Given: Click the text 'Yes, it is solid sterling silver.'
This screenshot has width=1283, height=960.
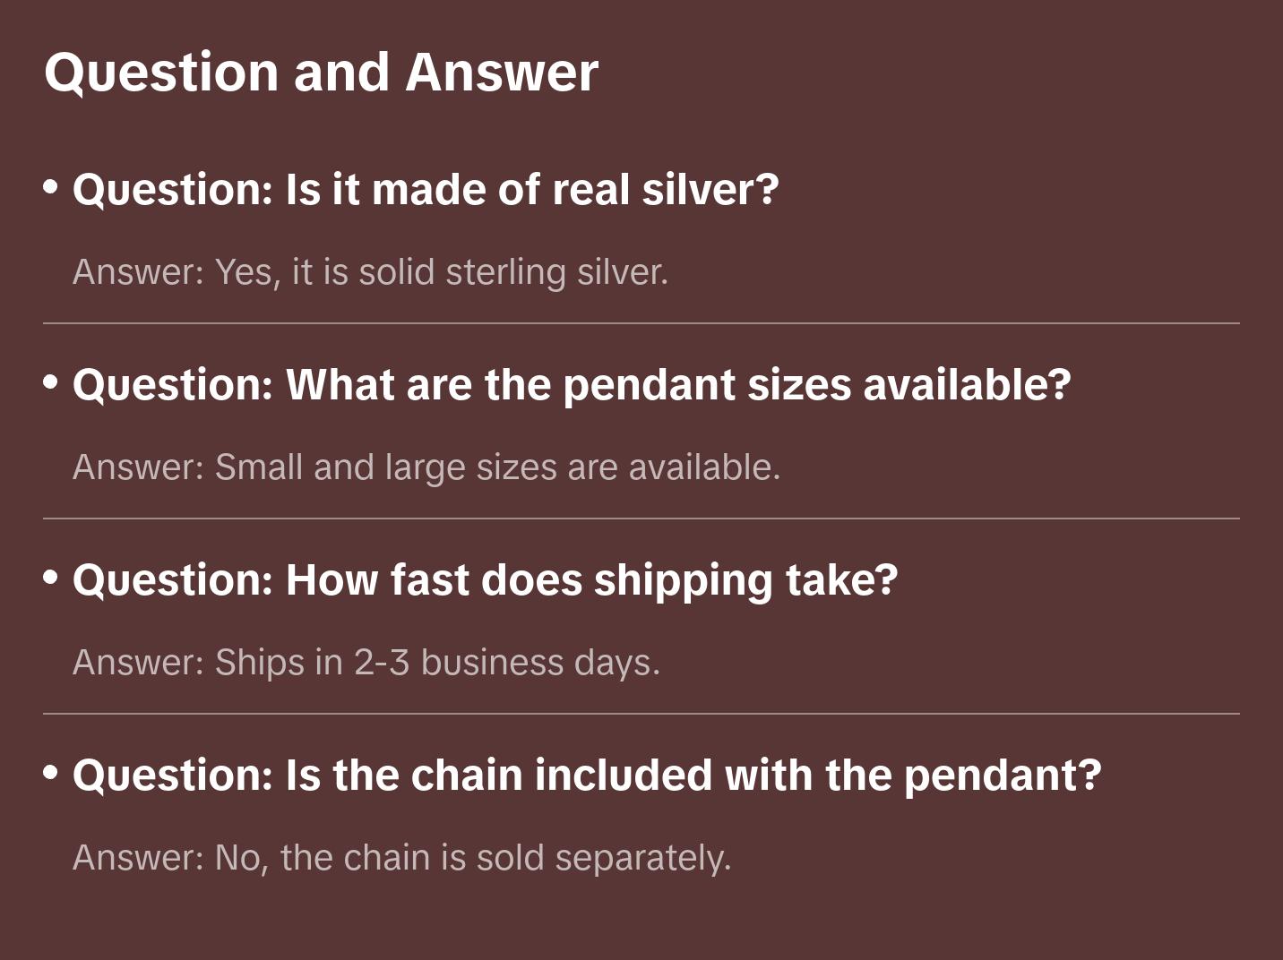Looking at the screenshot, I should pos(442,272).
